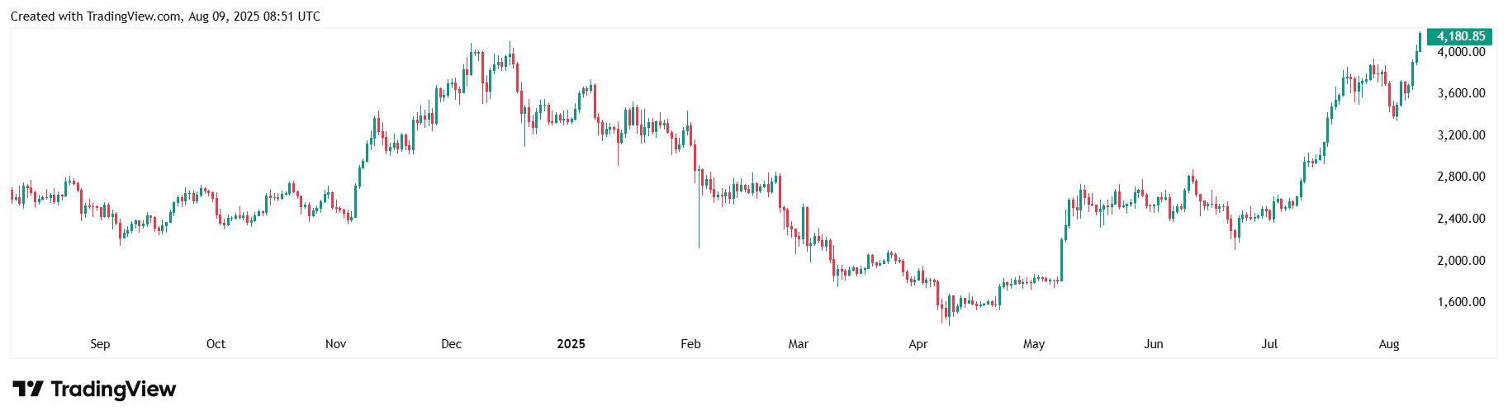Screen dimensions: 1508x420
Task: Click the 4,000.00 price axis label
Action: point(1461,52)
